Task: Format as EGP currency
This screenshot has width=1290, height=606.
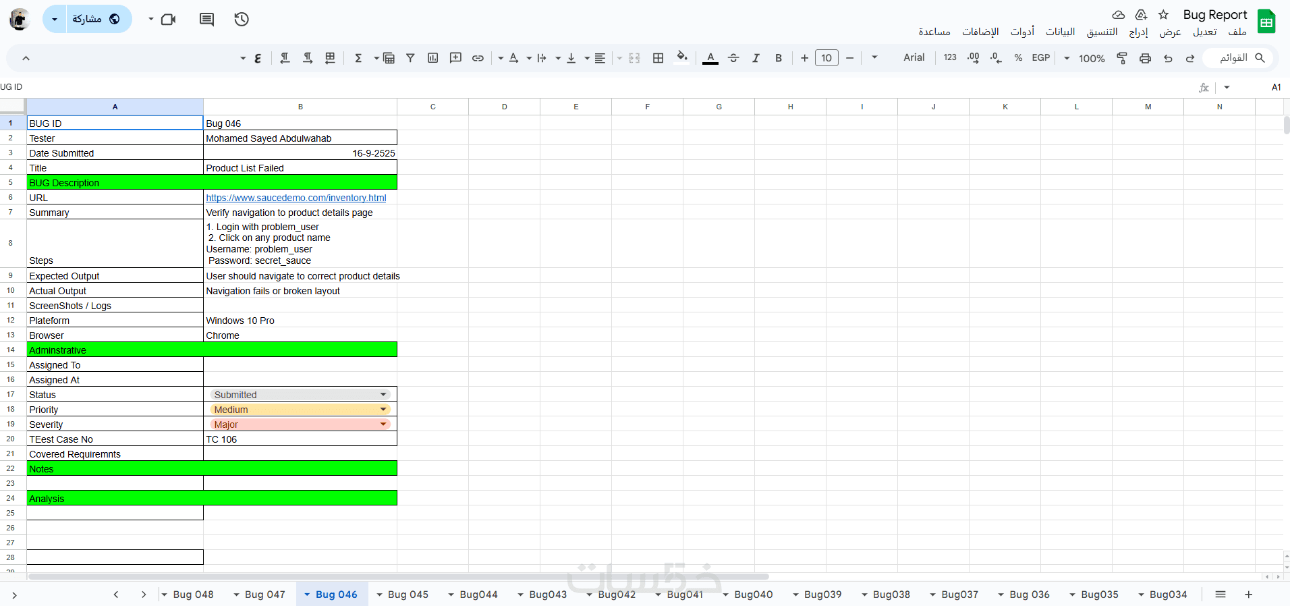Action: (x=1041, y=58)
